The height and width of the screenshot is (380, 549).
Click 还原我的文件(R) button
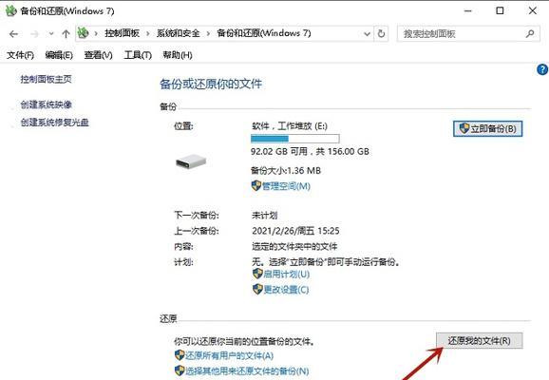479,340
